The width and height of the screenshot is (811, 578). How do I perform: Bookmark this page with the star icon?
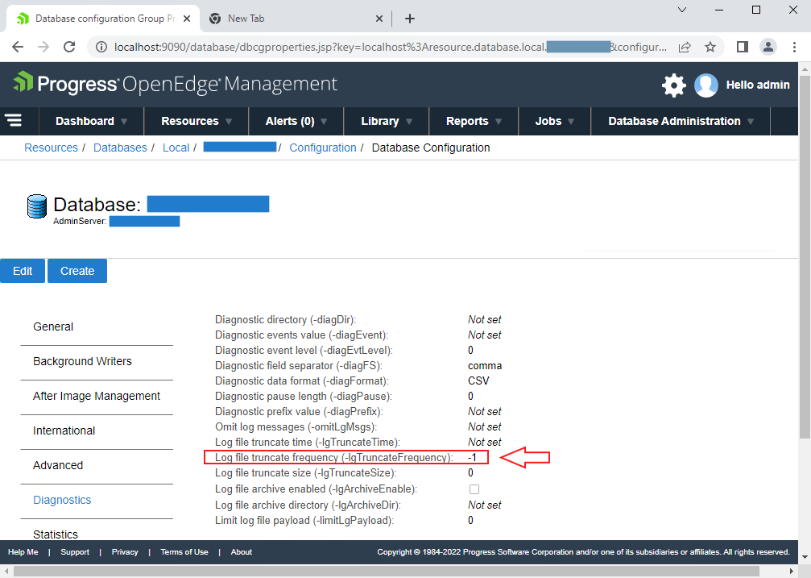710,47
